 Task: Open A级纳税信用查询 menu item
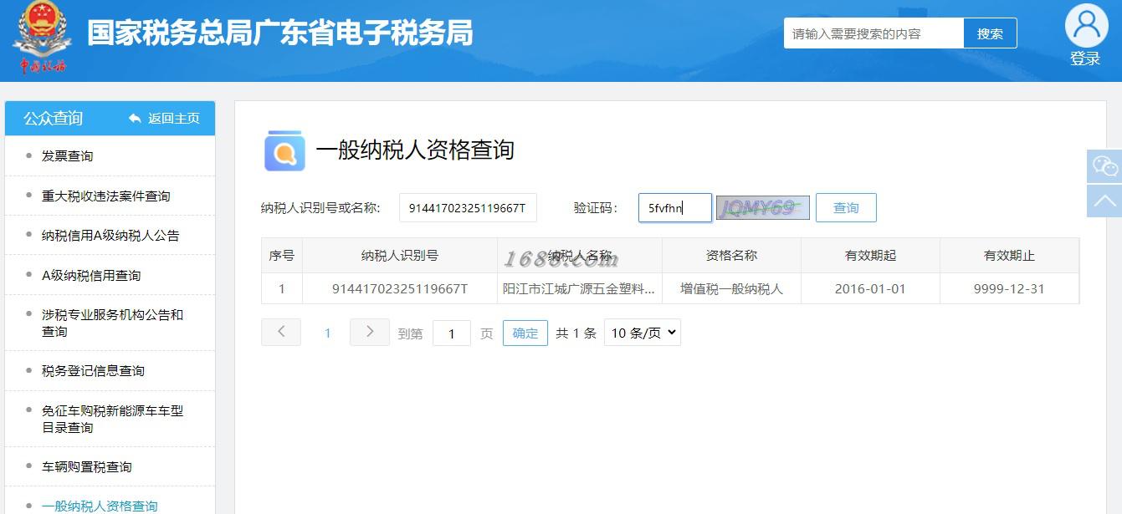coord(91,276)
